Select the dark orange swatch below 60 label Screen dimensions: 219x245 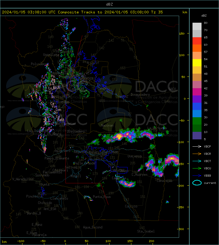click(x=197, y=48)
